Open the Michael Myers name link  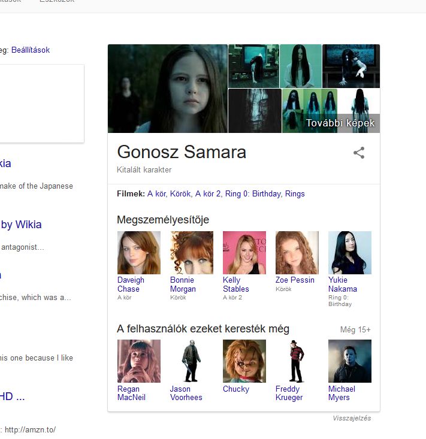pos(342,393)
